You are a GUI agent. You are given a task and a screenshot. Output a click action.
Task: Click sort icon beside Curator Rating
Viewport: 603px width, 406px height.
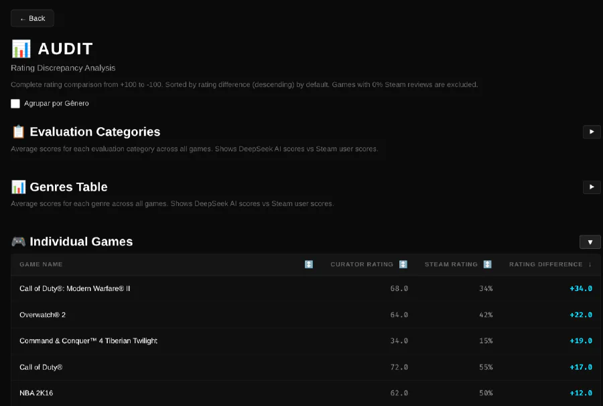(403, 264)
